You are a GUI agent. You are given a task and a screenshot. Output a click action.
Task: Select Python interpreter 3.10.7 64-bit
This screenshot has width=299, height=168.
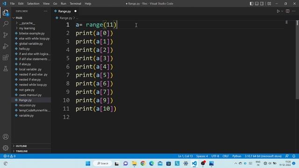[263, 156]
